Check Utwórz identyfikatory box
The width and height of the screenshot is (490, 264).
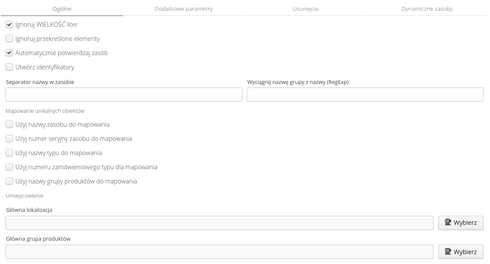[9, 67]
